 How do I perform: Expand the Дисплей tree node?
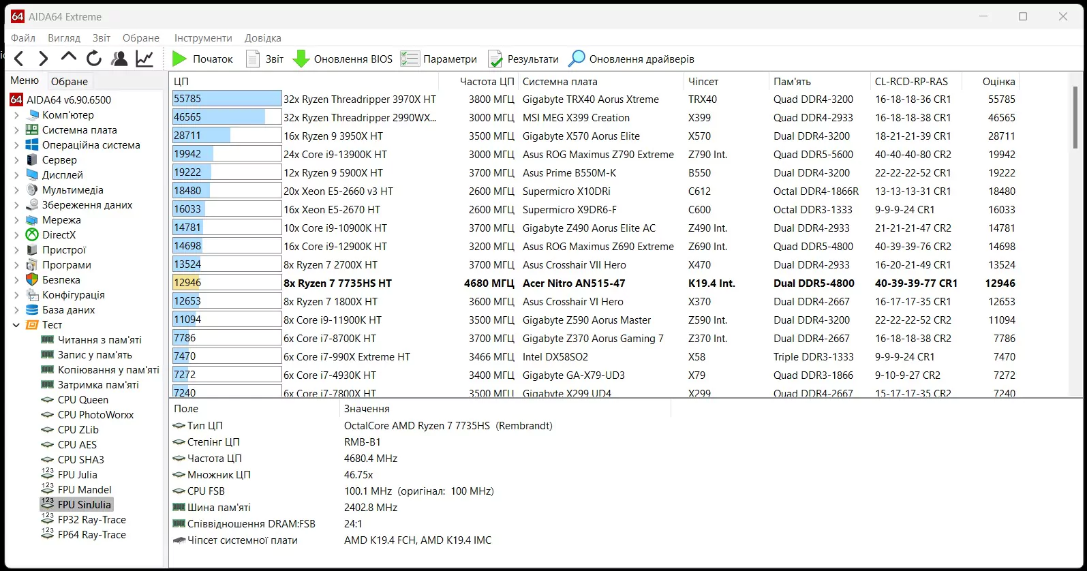[16, 175]
